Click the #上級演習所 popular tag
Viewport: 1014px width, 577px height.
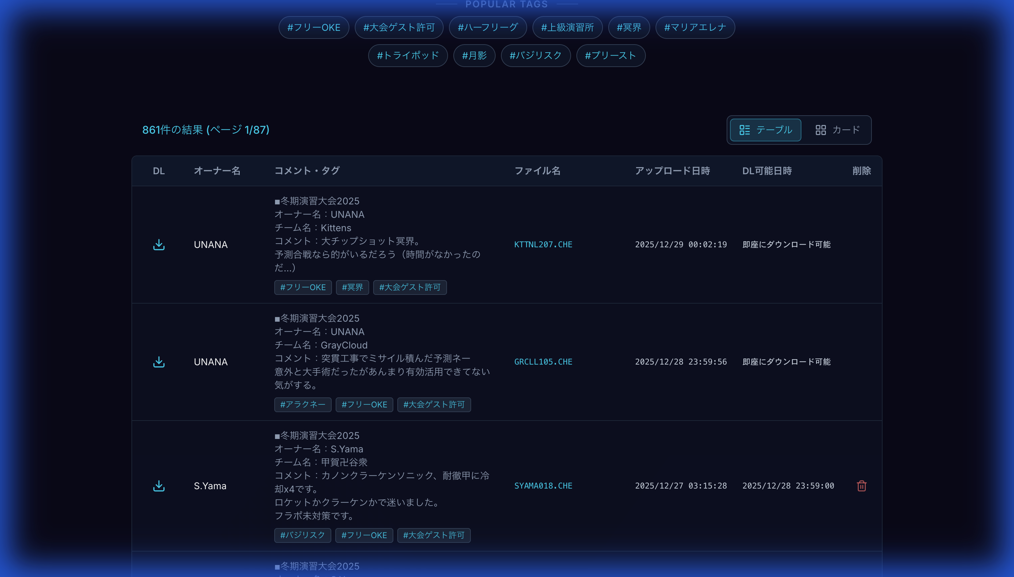coord(567,27)
